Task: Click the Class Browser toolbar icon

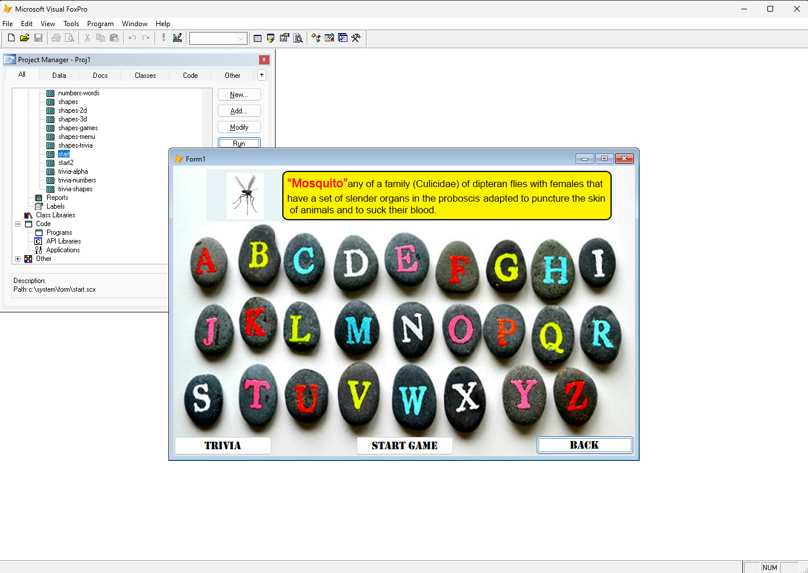Action: [316, 38]
